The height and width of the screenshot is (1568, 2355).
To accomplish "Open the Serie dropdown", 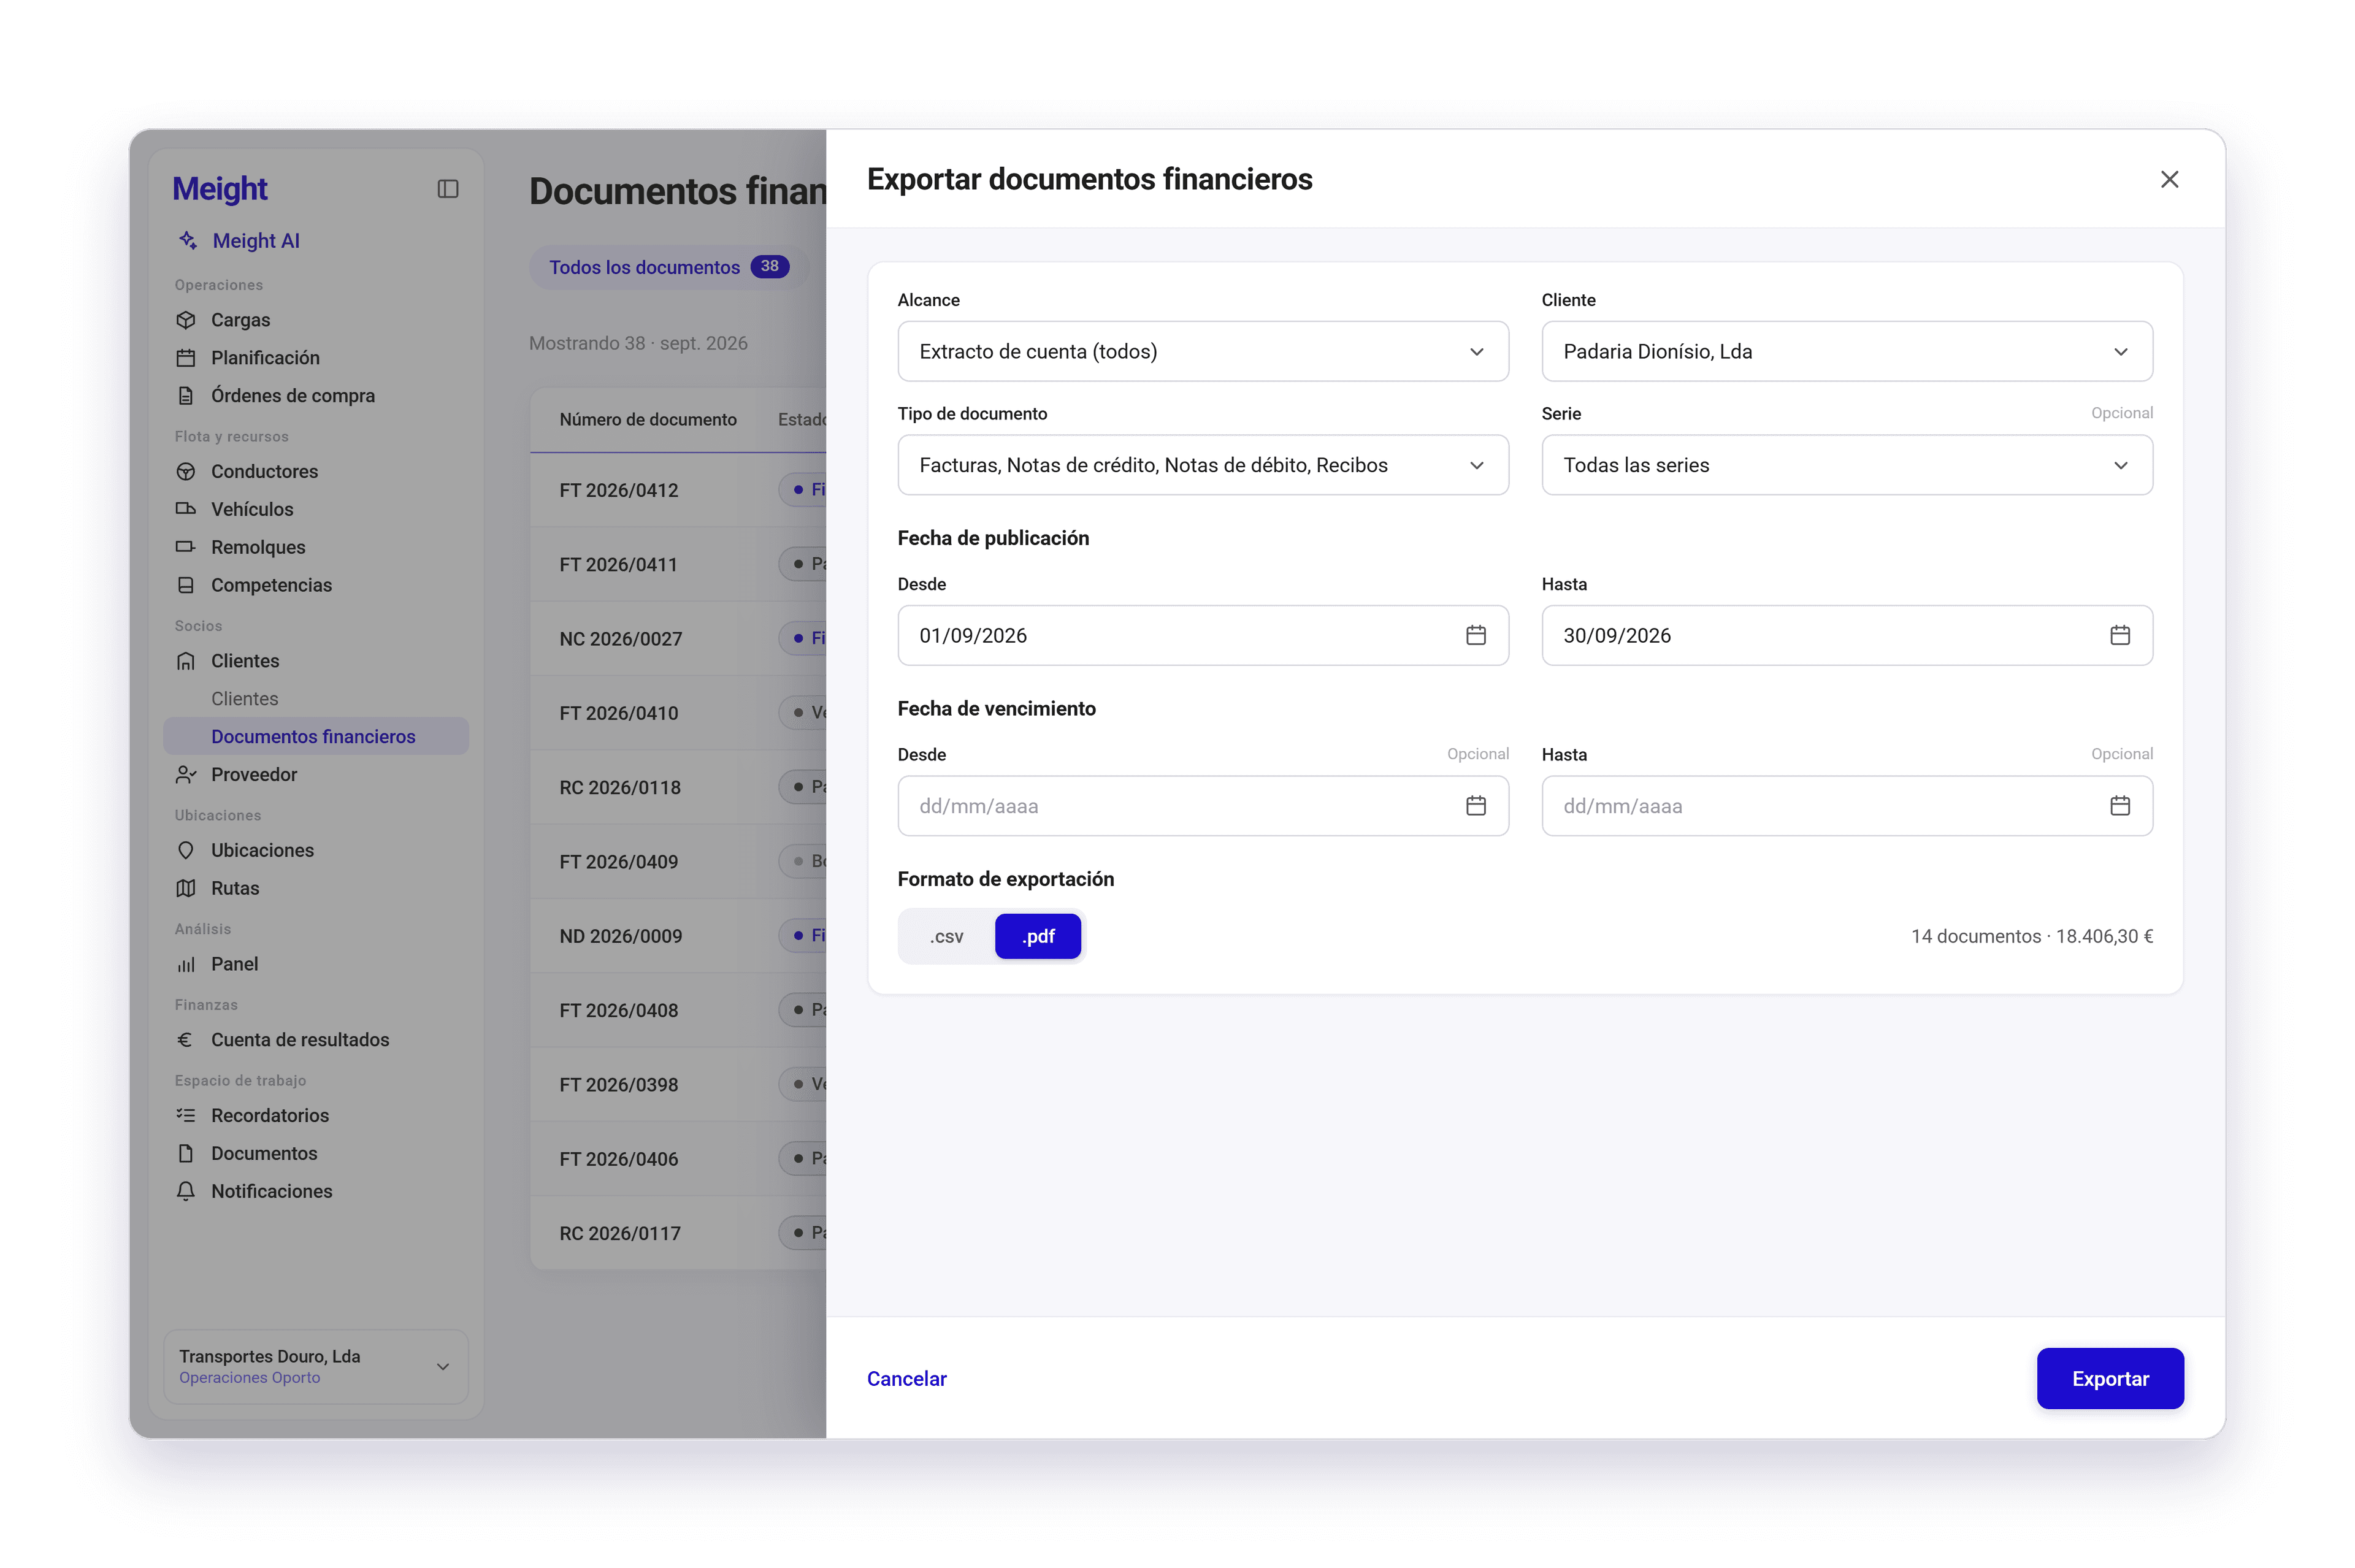I will (x=1846, y=465).
